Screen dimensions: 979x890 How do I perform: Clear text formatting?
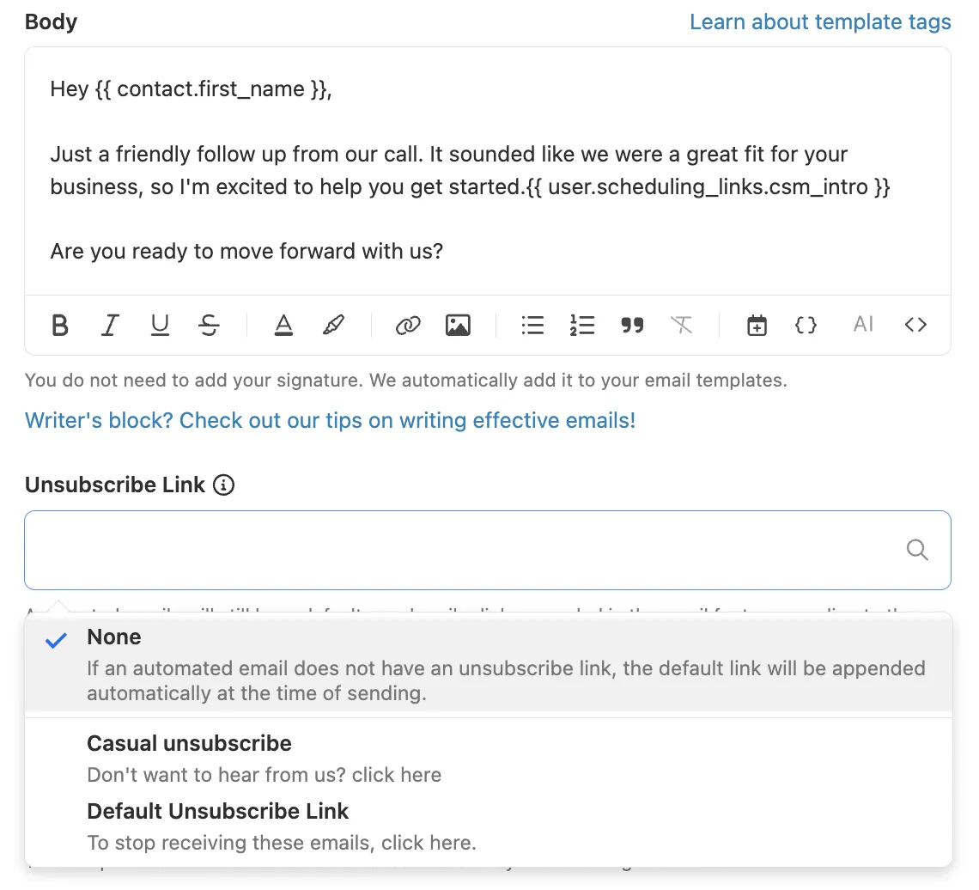point(681,326)
